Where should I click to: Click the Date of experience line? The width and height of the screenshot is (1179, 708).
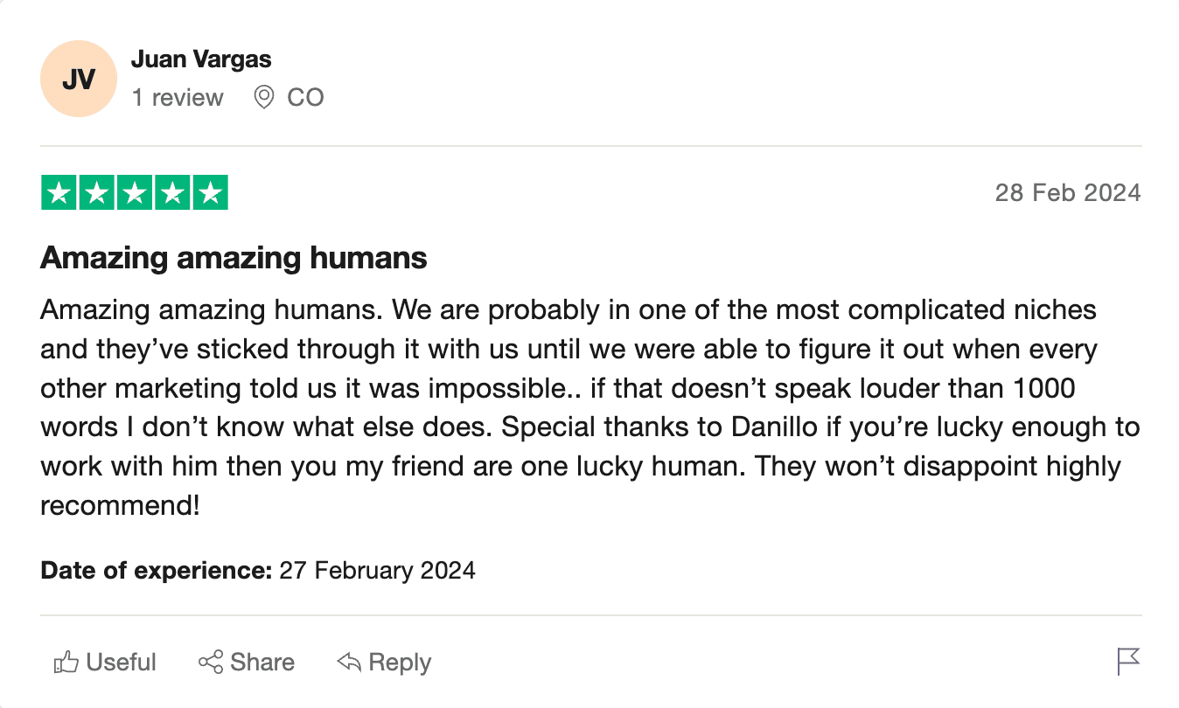258,571
